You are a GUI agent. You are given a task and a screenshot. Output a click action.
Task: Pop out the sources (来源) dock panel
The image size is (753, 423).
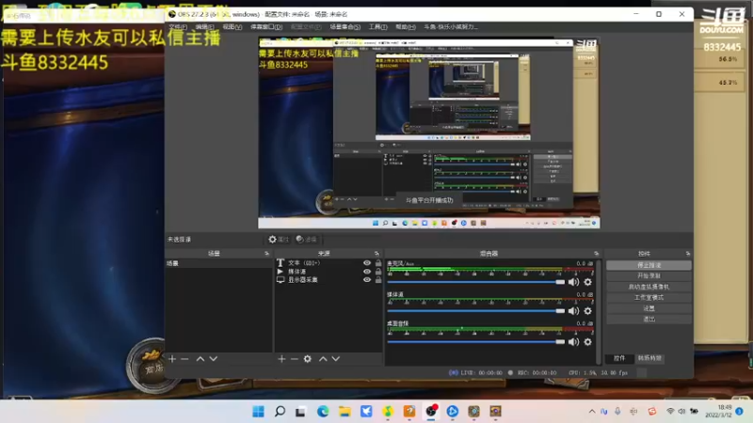pos(376,253)
